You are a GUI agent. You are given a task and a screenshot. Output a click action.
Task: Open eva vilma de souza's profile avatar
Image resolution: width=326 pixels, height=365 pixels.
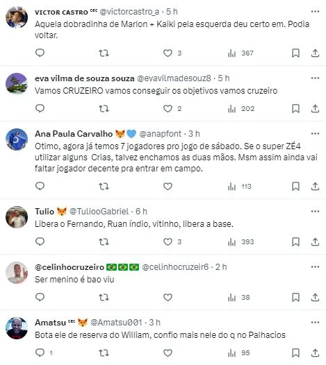click(17, 84)
